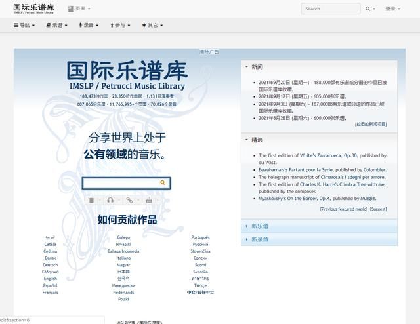Switch language to Deutsch
Viewport: 420px width, 324px height.
click(x=51, y=265)
